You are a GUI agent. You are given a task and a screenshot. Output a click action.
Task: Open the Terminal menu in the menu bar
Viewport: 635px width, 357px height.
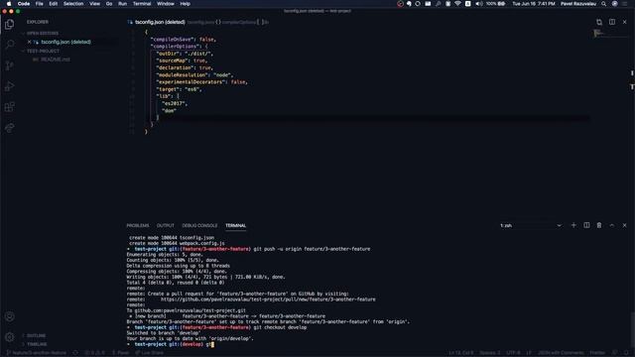coord(142,4)
